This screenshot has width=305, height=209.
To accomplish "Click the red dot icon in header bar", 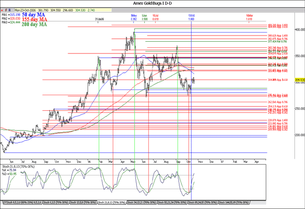I will pos(2,10).
